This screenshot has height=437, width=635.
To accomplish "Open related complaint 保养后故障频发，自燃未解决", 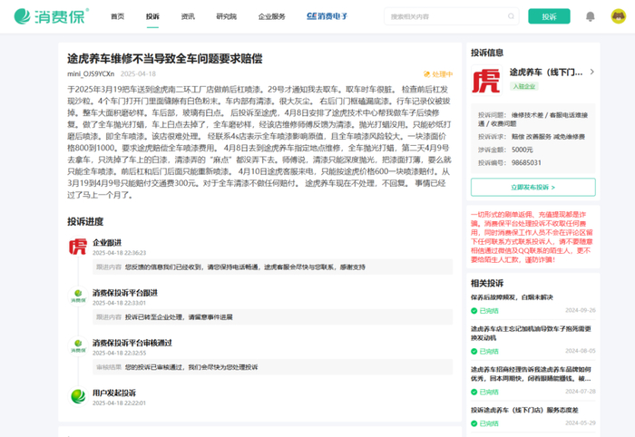I will point(512,296).
